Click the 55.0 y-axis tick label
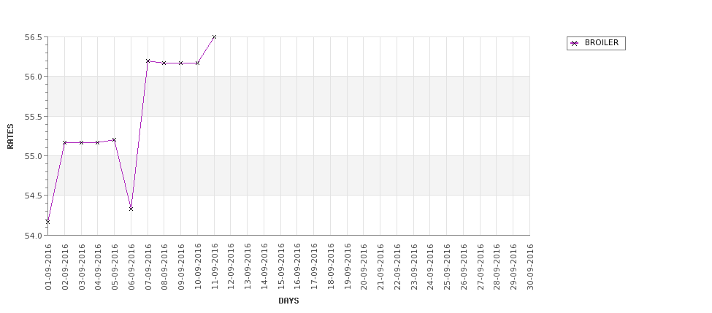 tap(32, 156)
